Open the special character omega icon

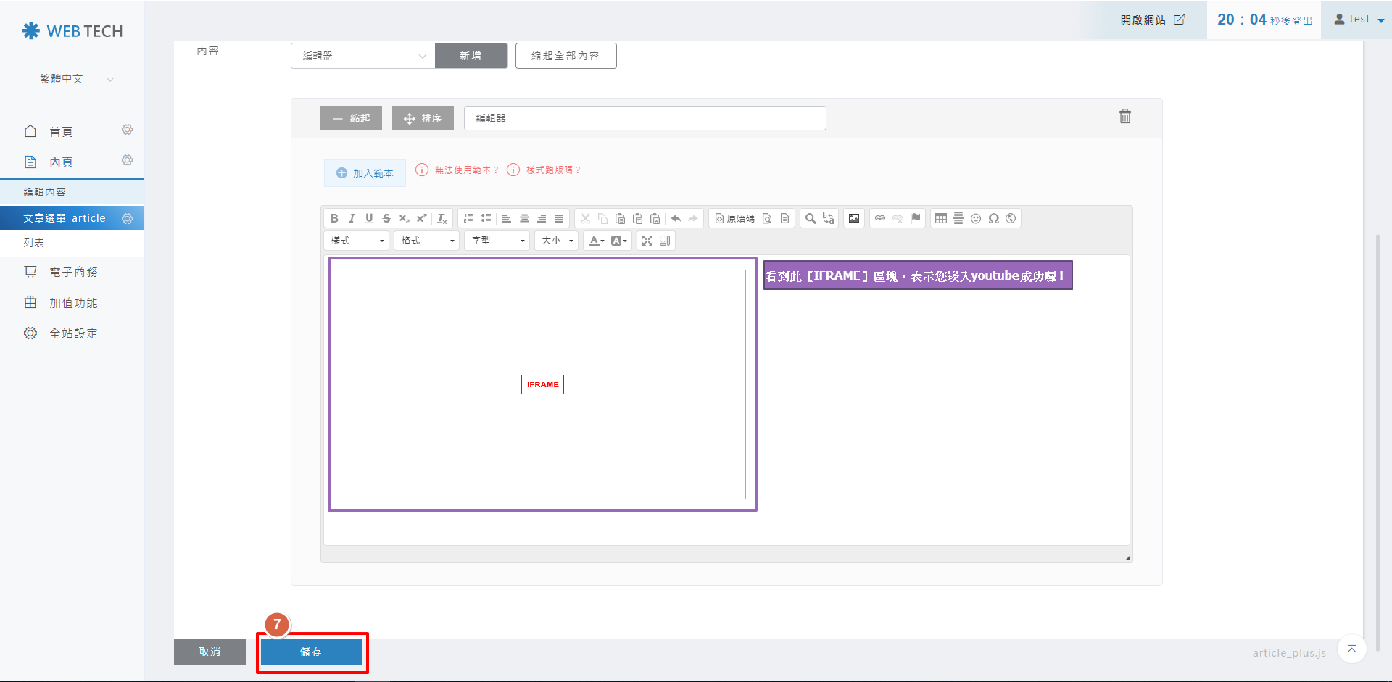tap(993, 218)
